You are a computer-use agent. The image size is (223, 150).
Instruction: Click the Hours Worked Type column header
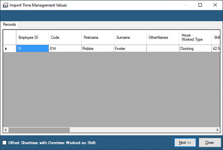click(x=195, y=38)
